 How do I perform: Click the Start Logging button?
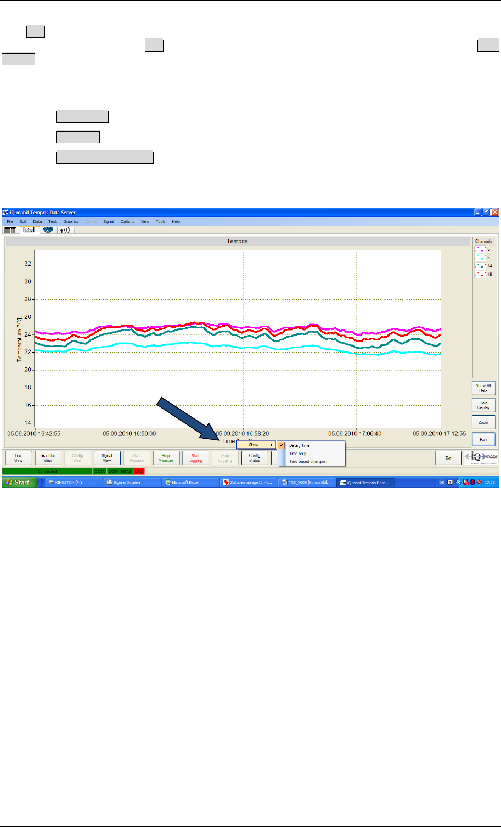click(195, 458)
